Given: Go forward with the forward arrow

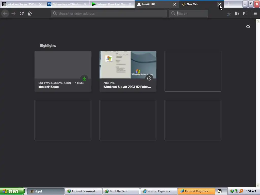Looking at the screenshot, I should click(x=13, y=13).
